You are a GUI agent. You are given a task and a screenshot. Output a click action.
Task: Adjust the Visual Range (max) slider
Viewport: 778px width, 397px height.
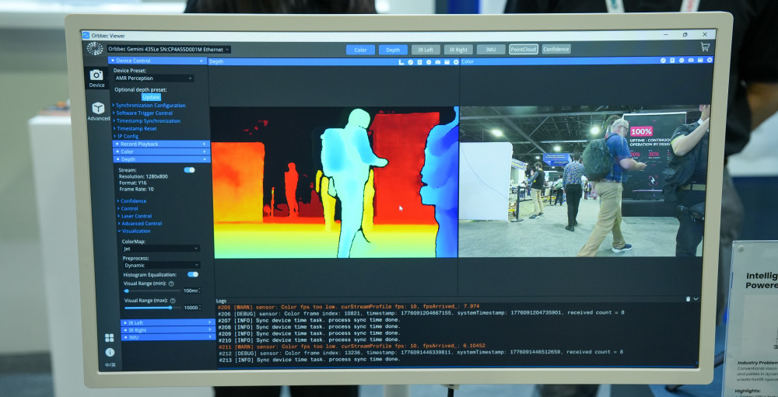click(170, 308)
